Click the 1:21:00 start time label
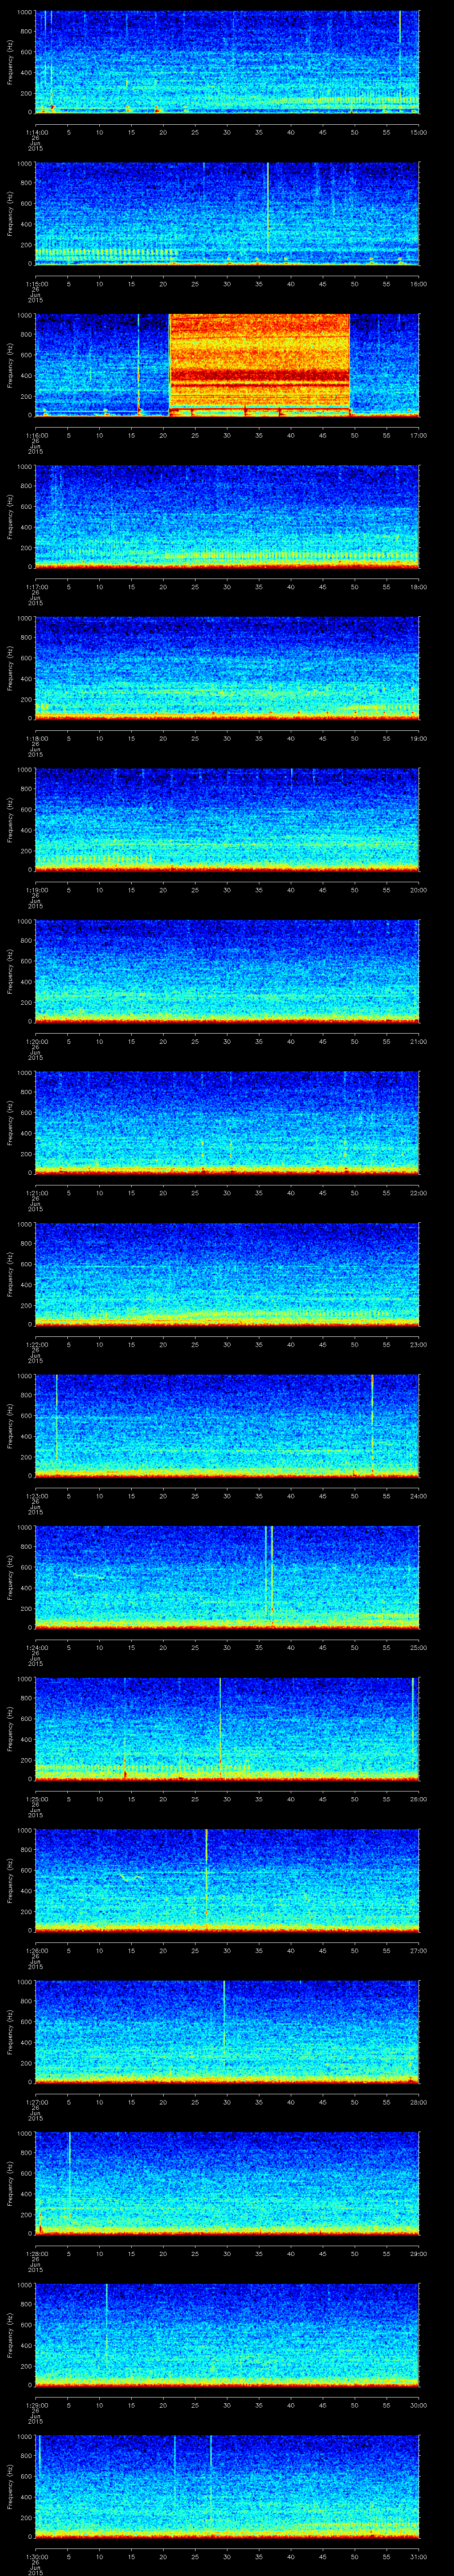This screenshot has width=454, height=2576. click(x=36, y=1193)
